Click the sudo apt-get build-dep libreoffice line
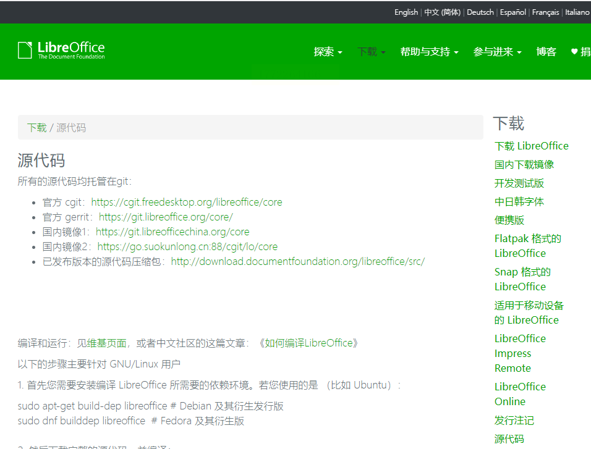The height and width of the screenshot is (449, 591). coord(150,406)
